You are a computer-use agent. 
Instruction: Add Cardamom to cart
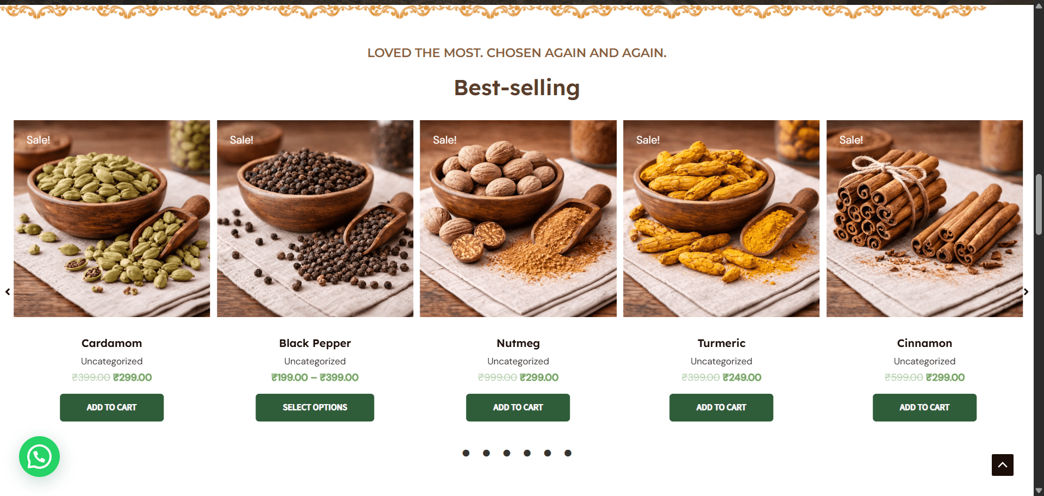click(x=111, y=407)
